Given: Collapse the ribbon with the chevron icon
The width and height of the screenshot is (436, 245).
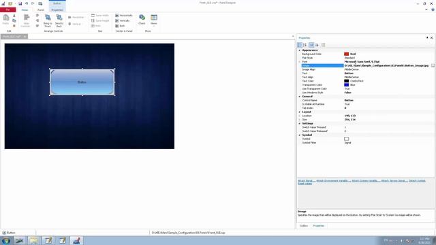Looking at the screenshot, I should (x=426, y=10).
